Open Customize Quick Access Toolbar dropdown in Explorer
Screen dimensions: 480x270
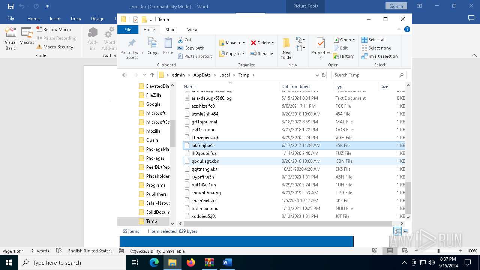(x=151, y=19)
